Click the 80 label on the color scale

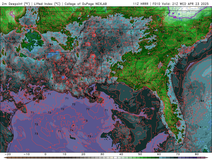(197, 154)
